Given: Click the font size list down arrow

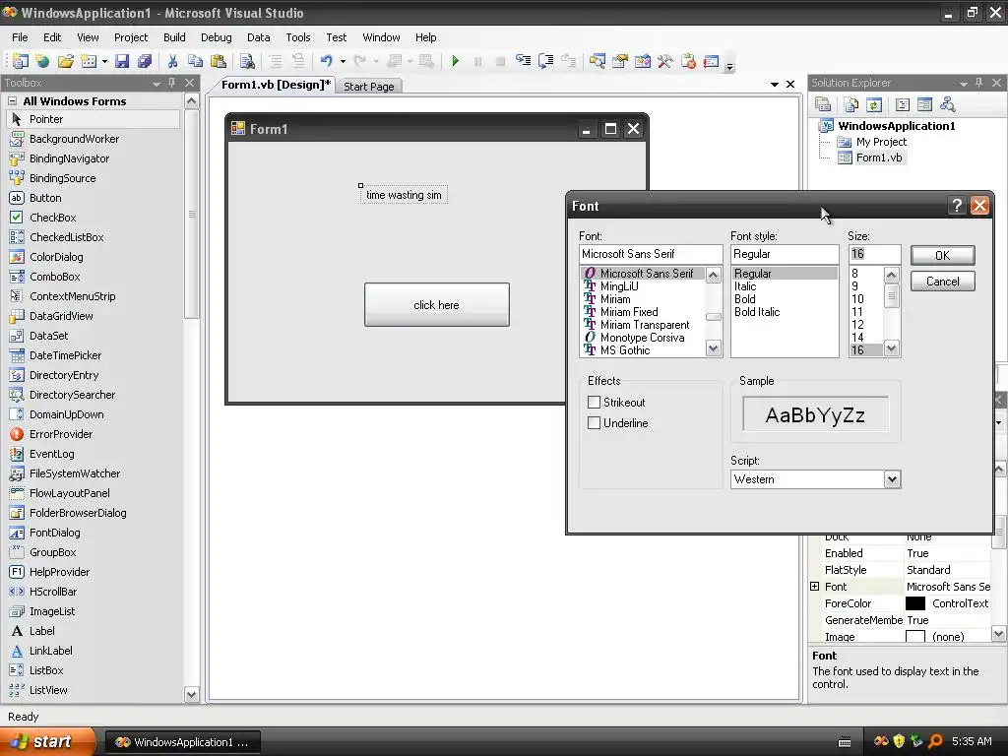Looking at the screenshot, I should pos(891,348).
